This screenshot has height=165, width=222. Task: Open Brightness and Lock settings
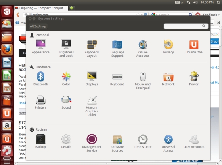[x=66, y=49]
